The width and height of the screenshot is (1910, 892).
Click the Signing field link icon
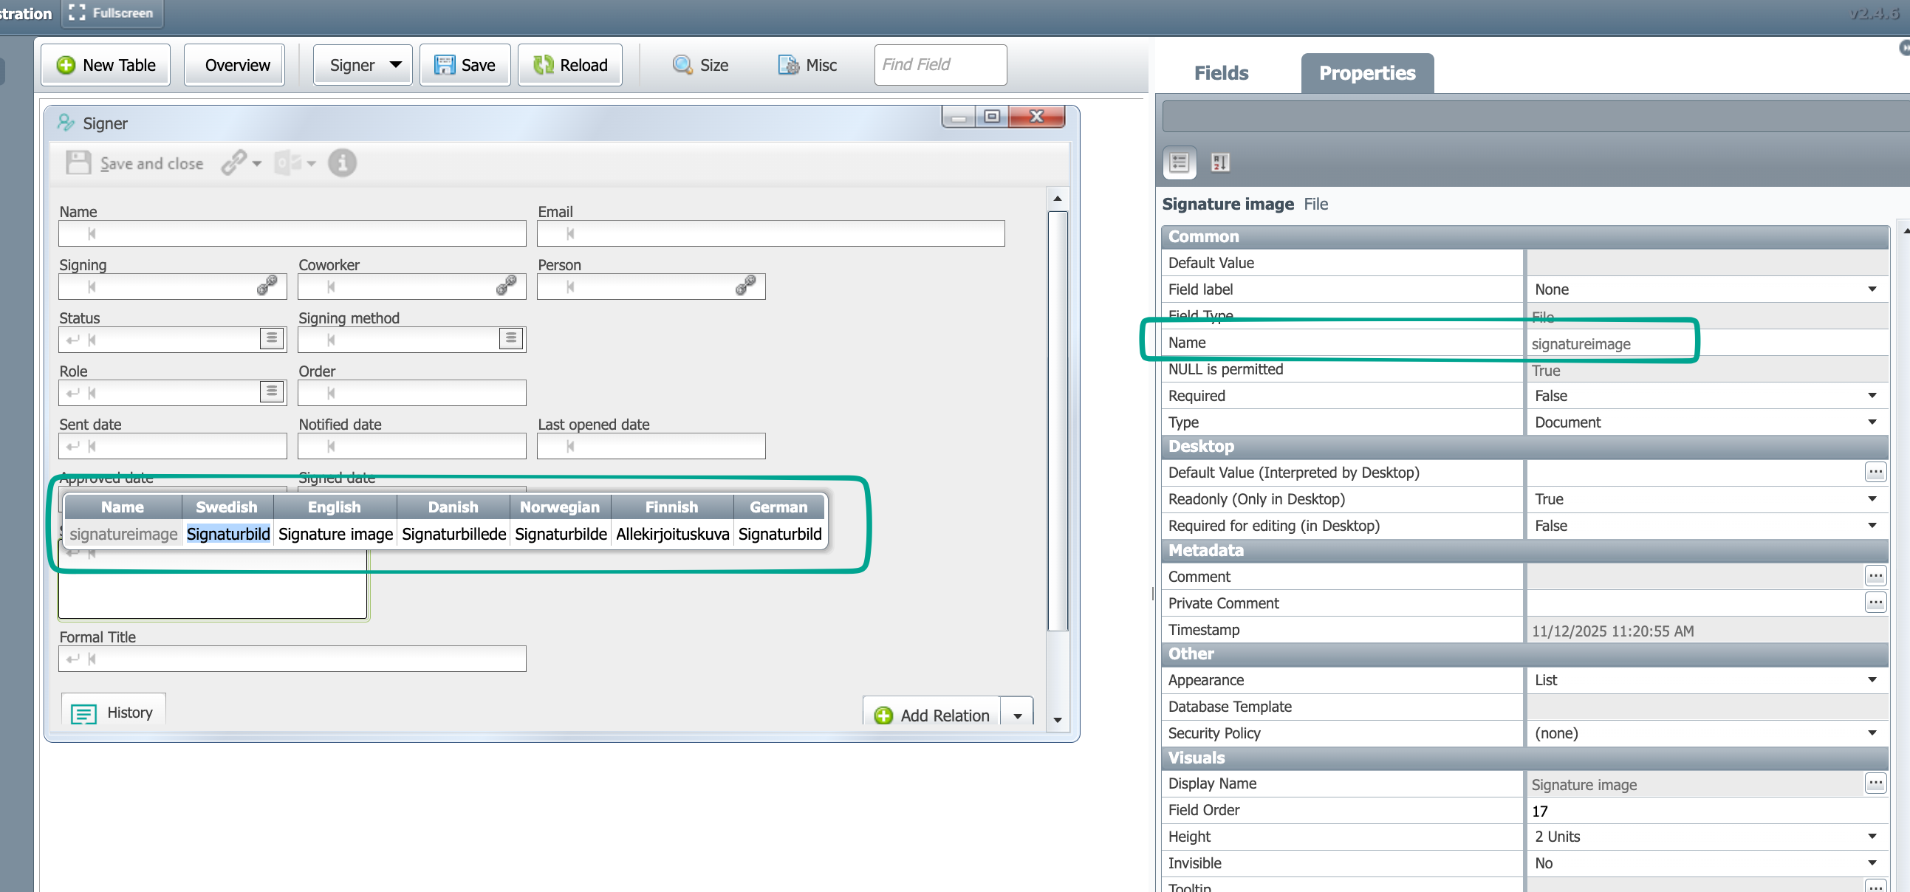click(x=267, y=287)
